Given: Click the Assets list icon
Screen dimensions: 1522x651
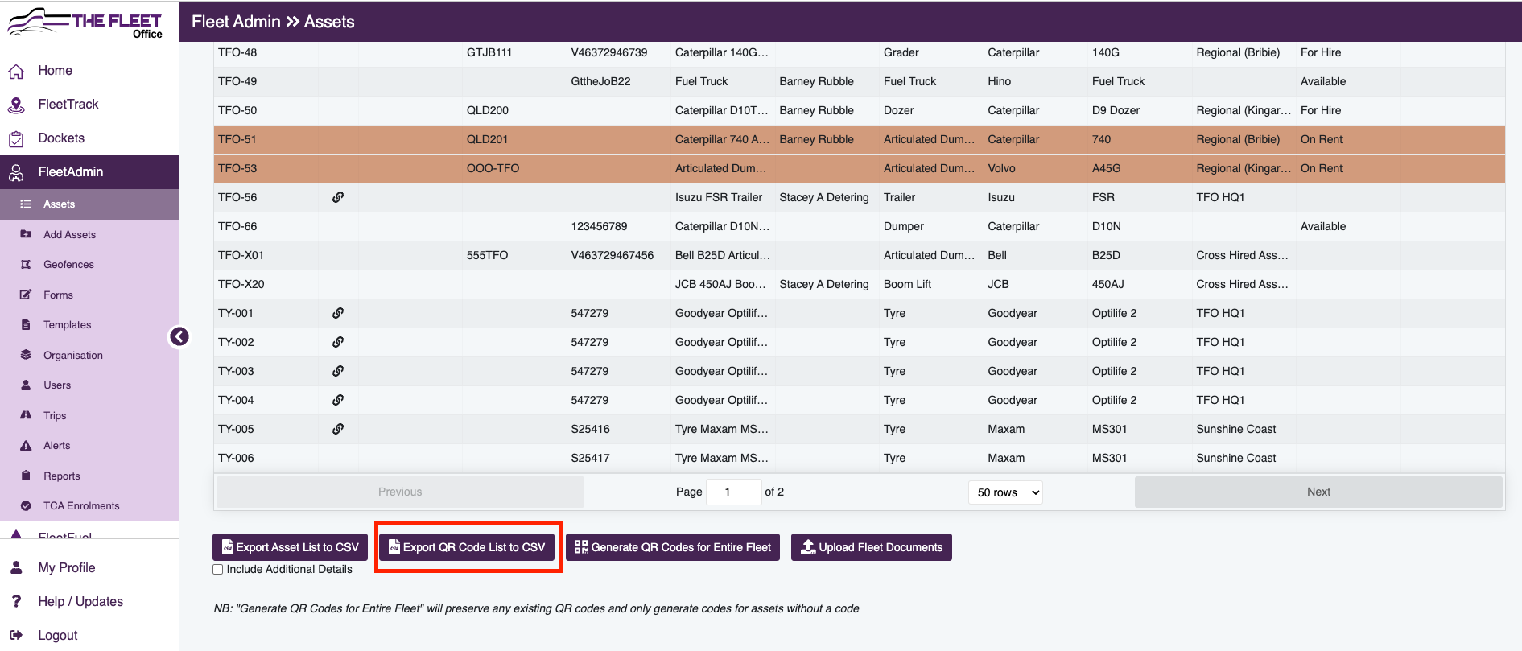Looking at the screenshot, I should (x=26, y=204).
